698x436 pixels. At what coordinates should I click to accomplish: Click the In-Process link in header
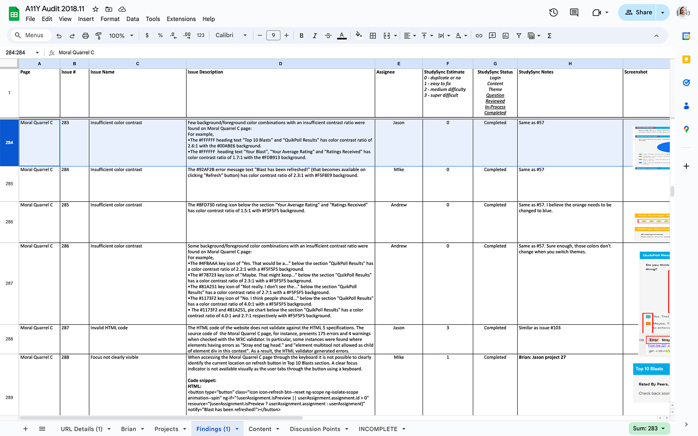coord(495,107)
